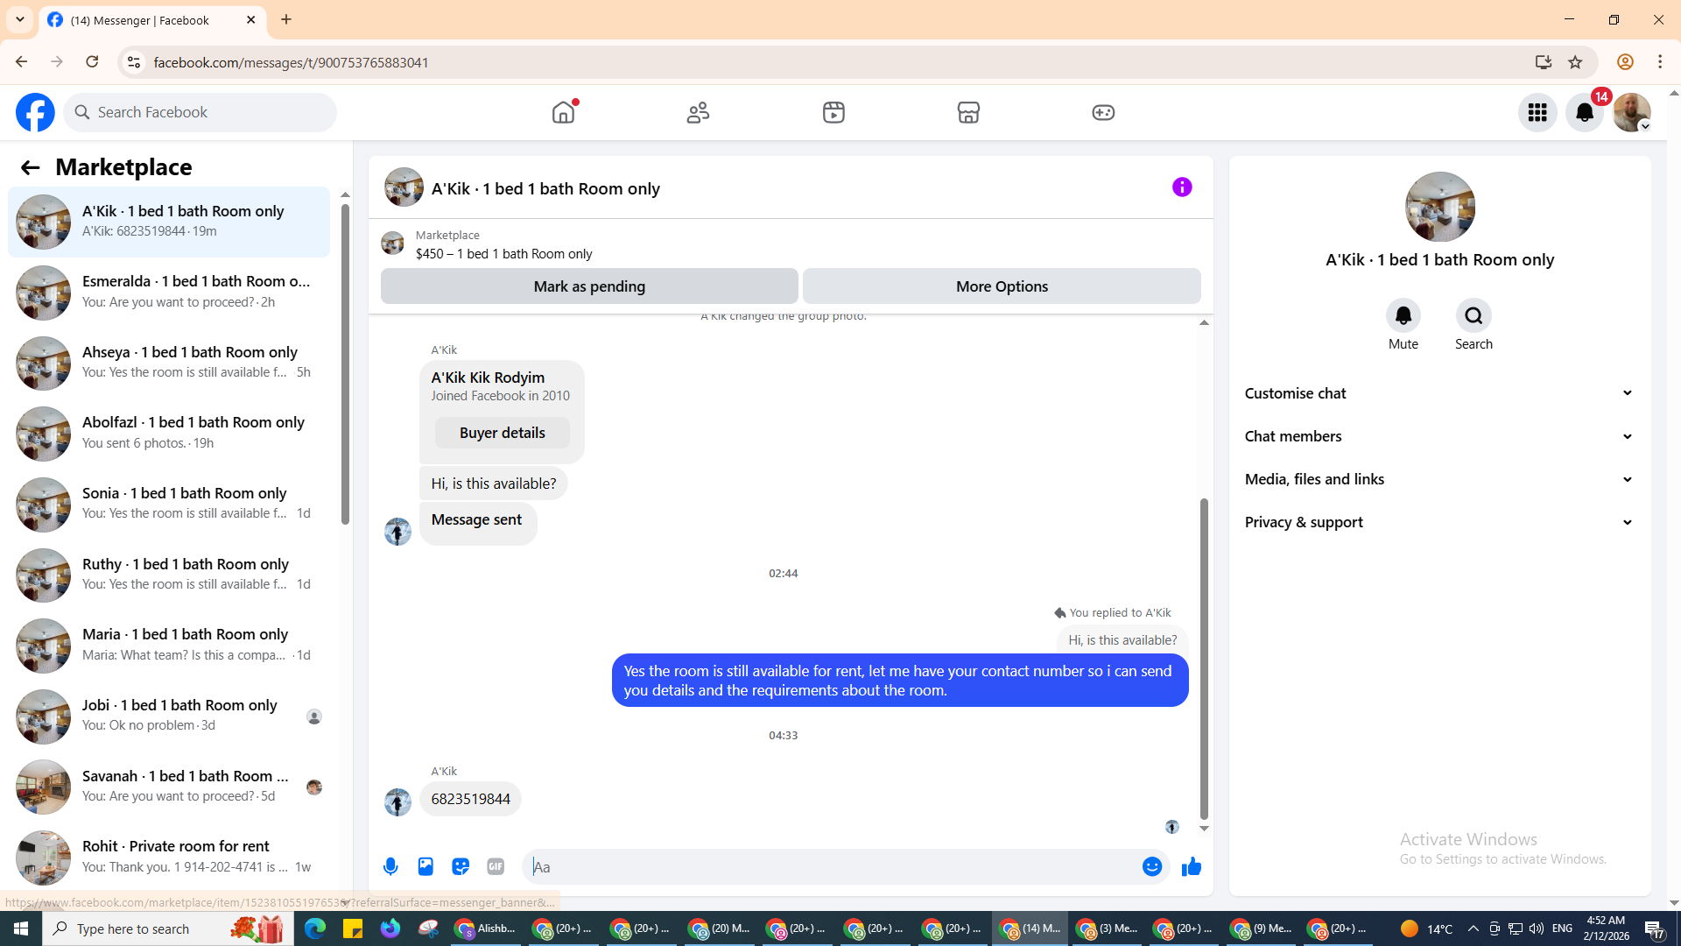This screenshot has width=1681, height=946.
Task: Focus the Aa message input field
Action: coord(832,866)
